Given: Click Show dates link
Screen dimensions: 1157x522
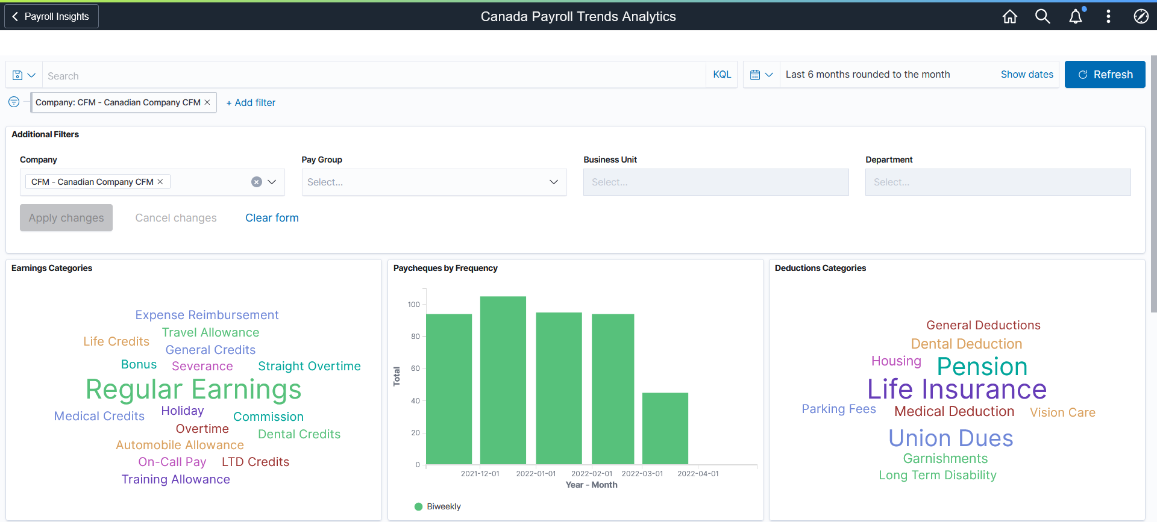Looking at the screenshot, I should tap(1027, 75).
